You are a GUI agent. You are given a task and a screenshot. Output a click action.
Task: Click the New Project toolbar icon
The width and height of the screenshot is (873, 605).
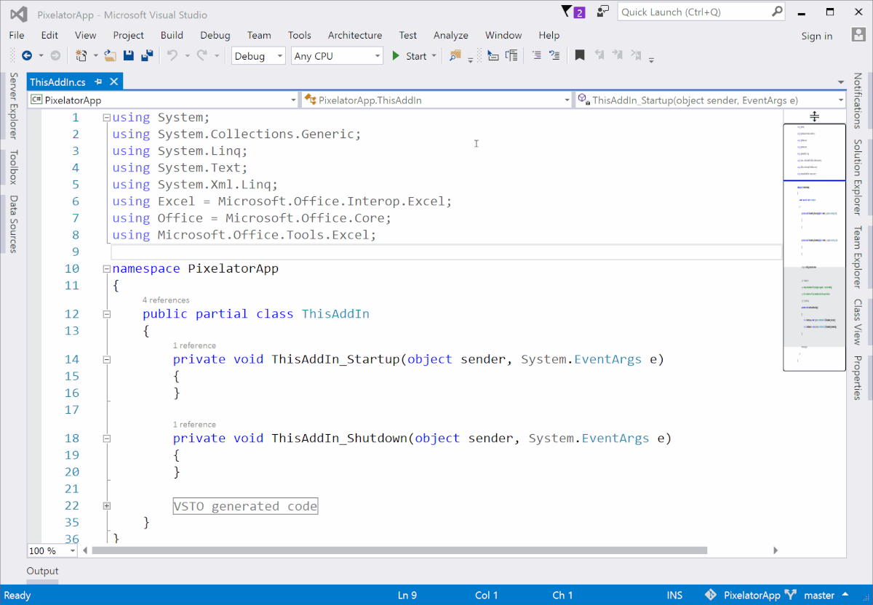click(x=80, y=55)
